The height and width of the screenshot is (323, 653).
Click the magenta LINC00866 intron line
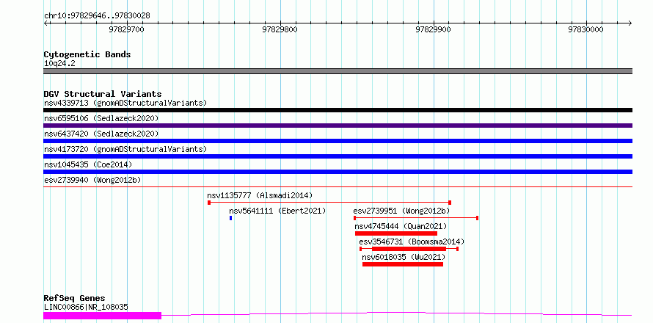[x=396, y=313]
